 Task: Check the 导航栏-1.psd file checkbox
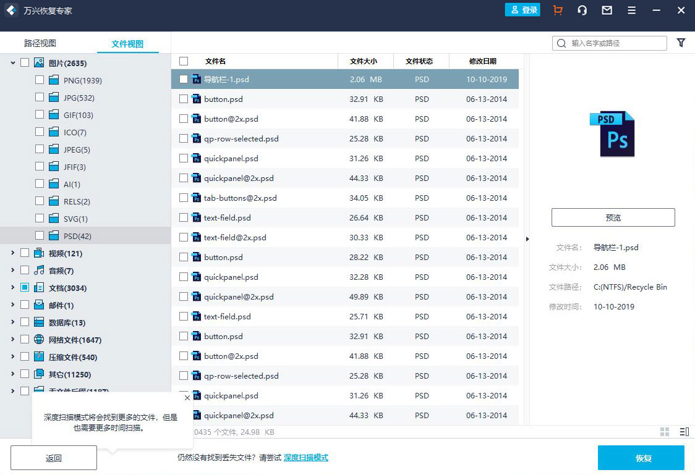pyautogui.click(x=184, y=79)
